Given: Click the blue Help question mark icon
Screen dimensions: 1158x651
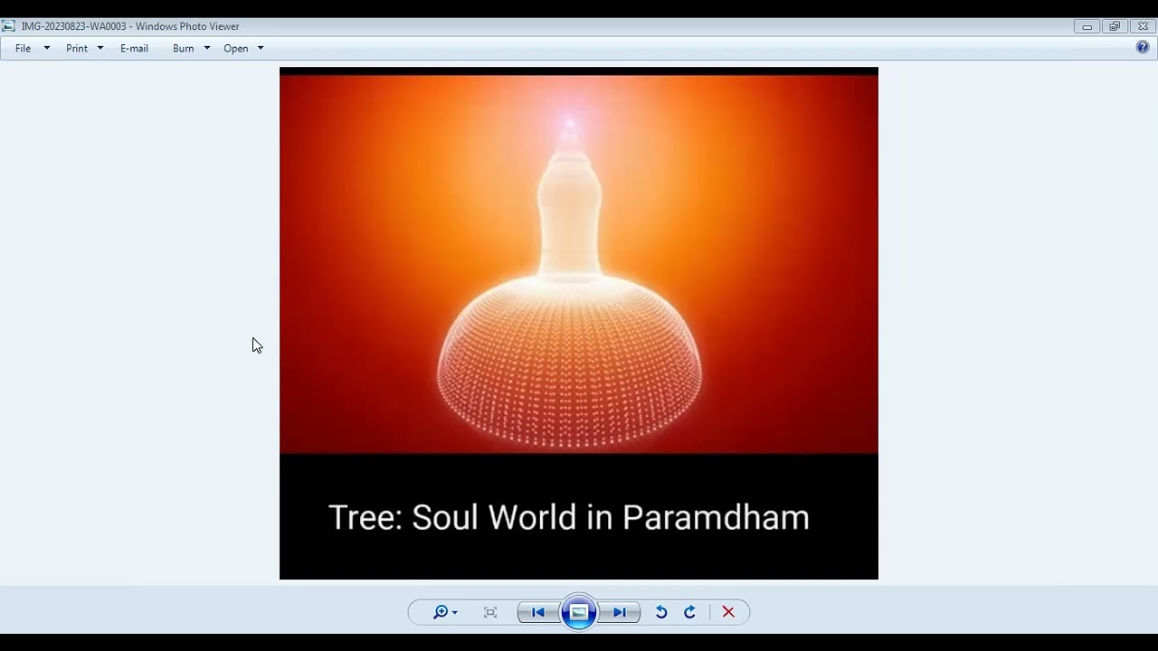Looking at the screenshot, I should [1143, 47].
